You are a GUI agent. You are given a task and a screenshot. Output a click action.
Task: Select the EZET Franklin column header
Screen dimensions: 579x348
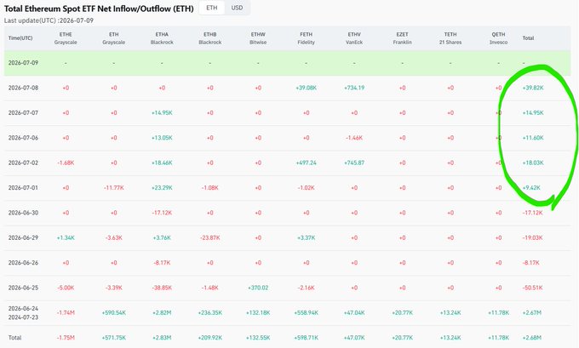[x=402, y=38]
